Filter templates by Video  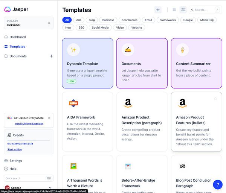(120, 27)
